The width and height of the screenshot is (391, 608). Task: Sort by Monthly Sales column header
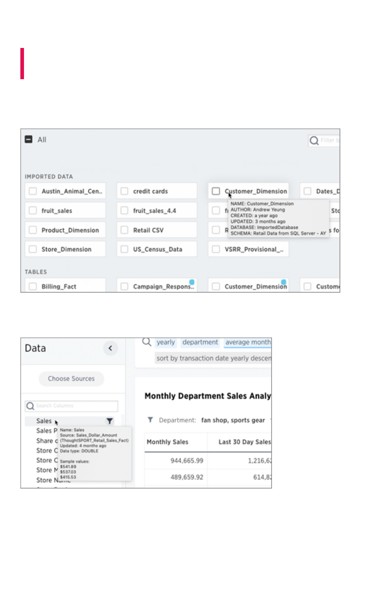167,442
